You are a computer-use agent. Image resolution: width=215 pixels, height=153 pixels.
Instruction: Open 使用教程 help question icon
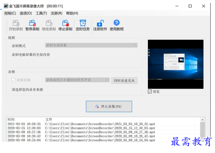tap(116, 23)
